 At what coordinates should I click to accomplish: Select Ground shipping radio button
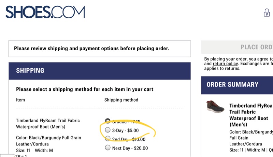pos(108,121)
